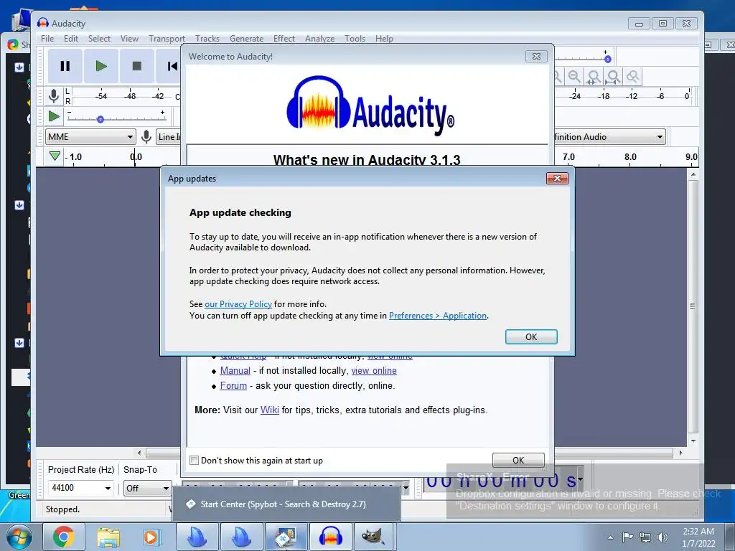Close the Welcome to Audacity dialog

click(x=536, y=56)
